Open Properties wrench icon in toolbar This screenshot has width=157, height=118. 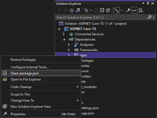[x=128, y=10]
